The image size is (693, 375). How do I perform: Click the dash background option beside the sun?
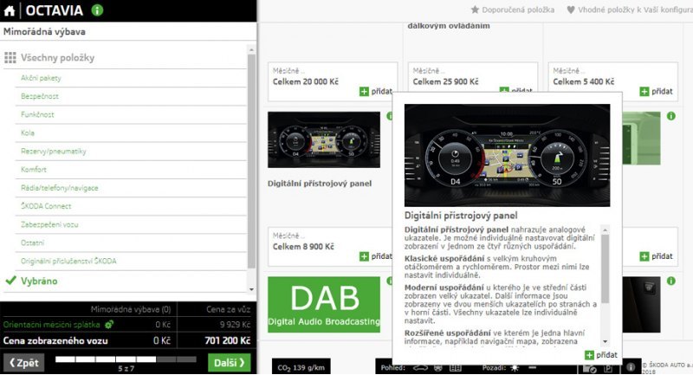(x=532, y=367)
